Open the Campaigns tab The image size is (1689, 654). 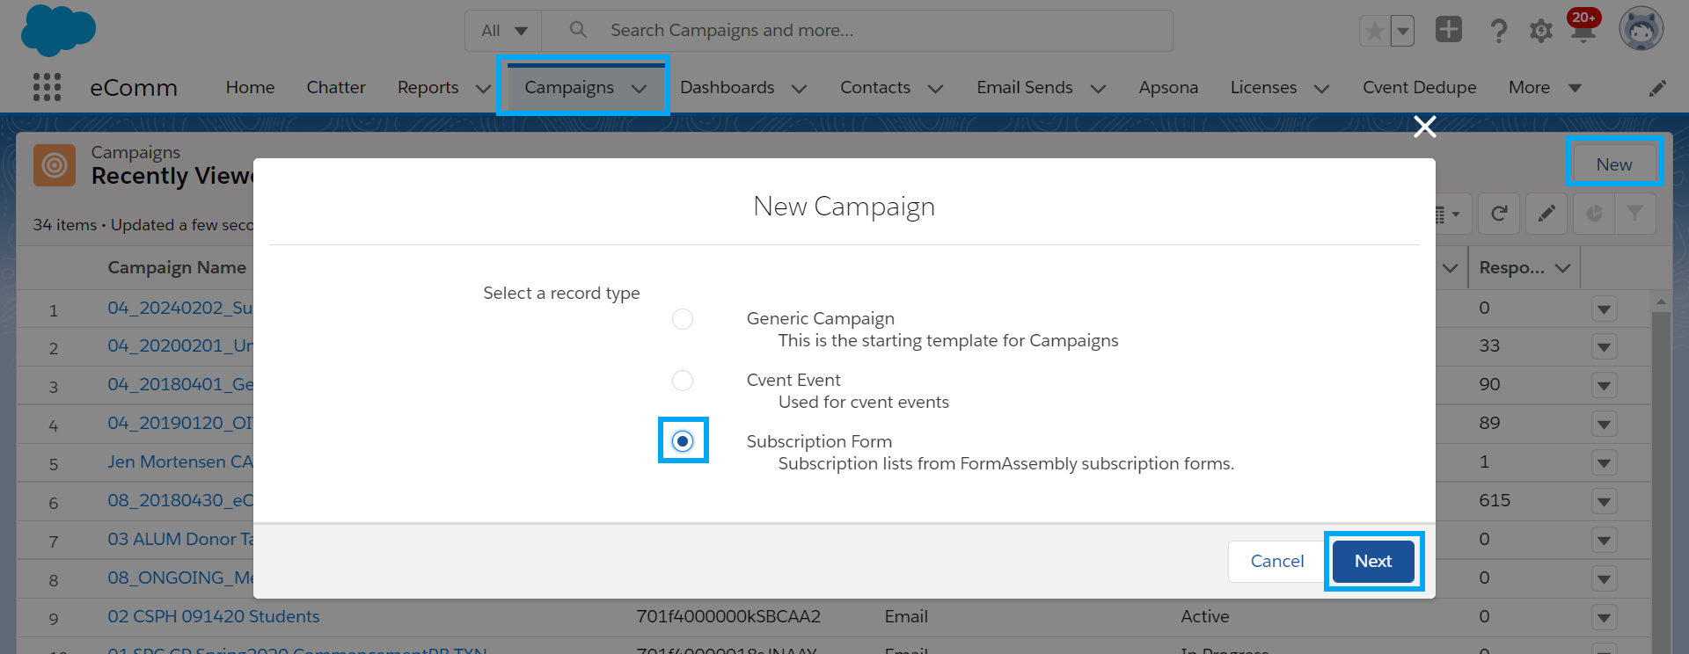coord(569,87)
